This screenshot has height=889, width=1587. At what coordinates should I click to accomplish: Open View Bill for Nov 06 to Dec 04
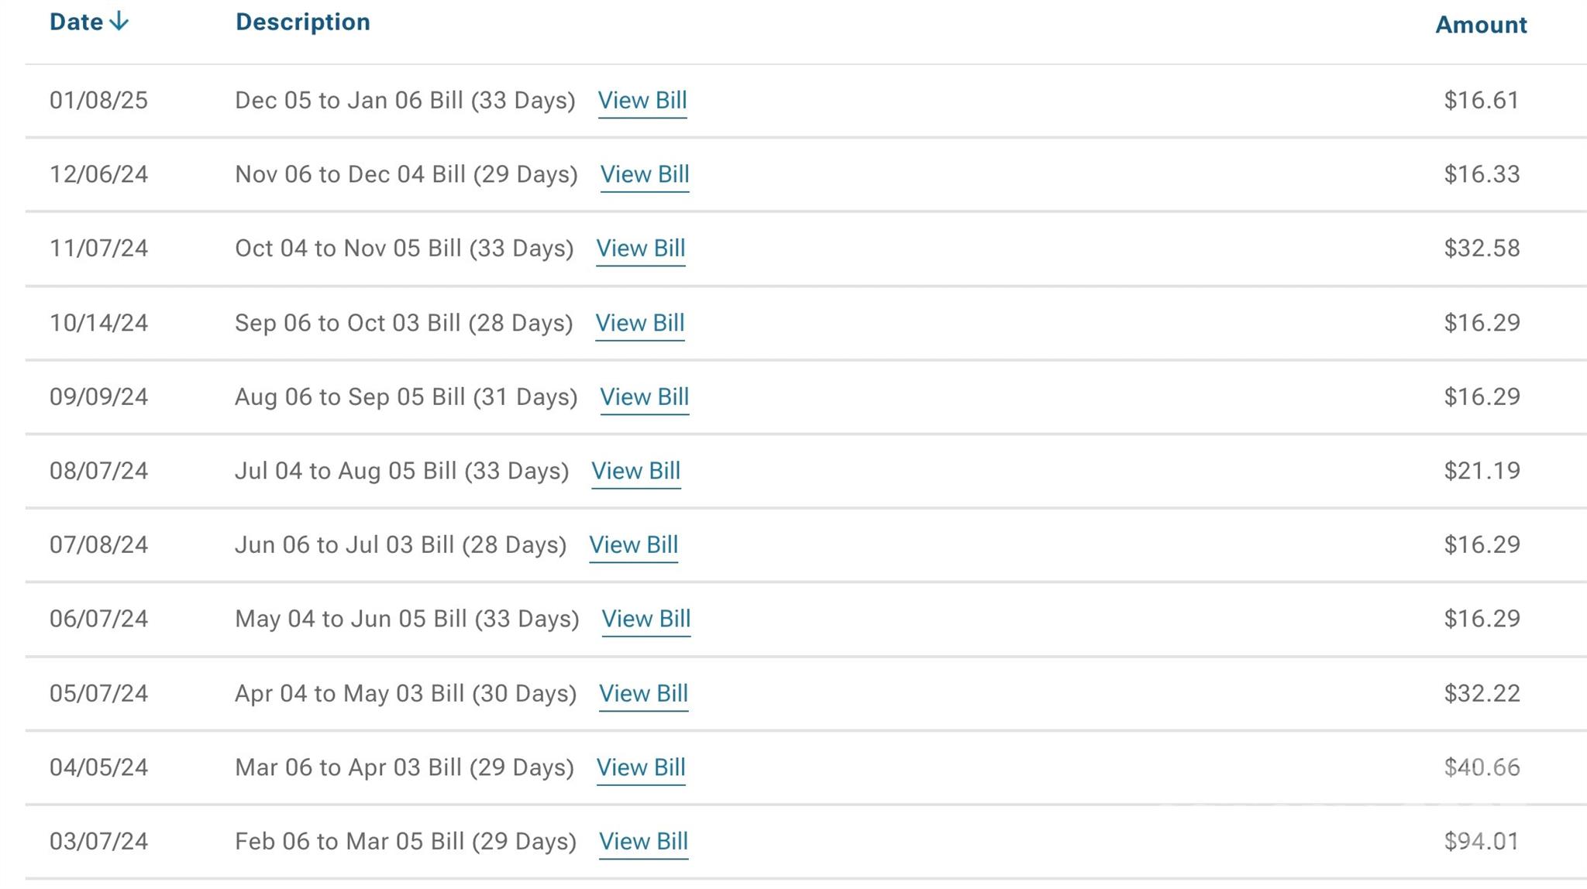[645, 175]
